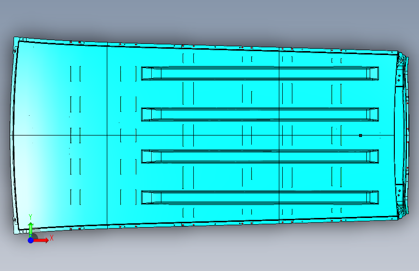Click the red X axis arrow of the triad
Image resolution: width=419 pixels, height=271 pixels.
click(x=41, y=240)
